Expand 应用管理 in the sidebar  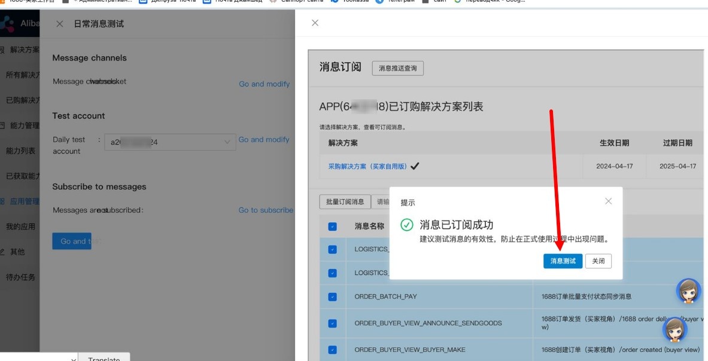tap(24, 201)
